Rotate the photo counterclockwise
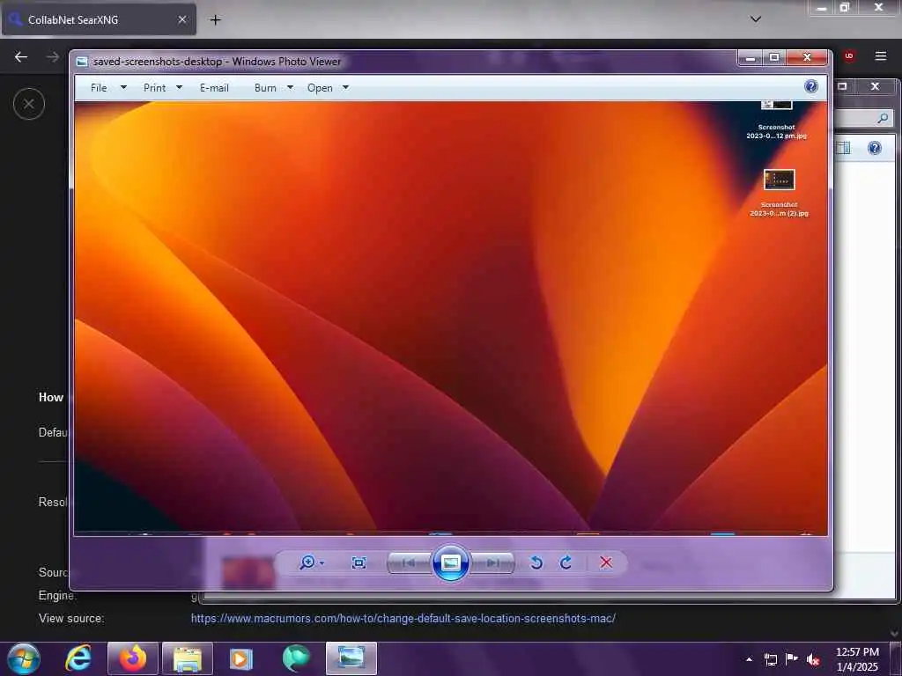The height and width of the screenshot is (676, 902). point(536,562)
